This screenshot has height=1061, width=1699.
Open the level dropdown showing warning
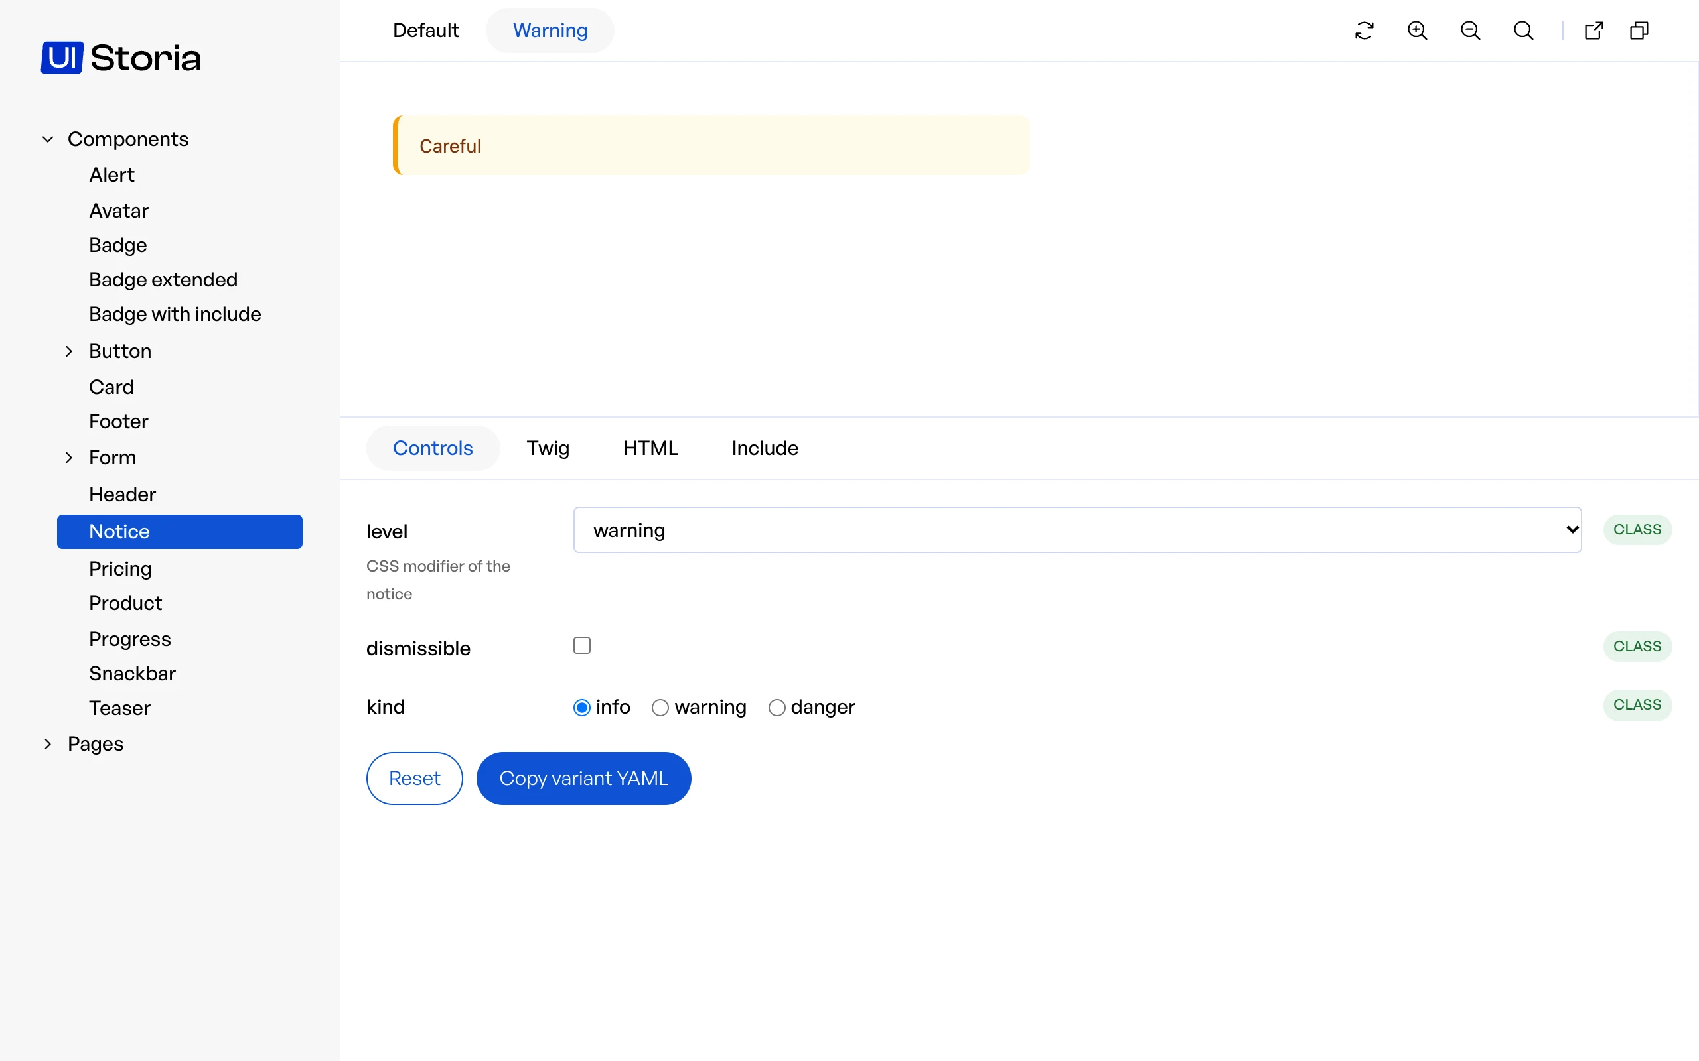coord(1077,530)
